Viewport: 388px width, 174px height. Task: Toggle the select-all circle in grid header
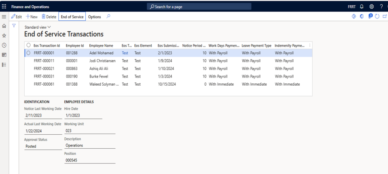click(28, 45)
